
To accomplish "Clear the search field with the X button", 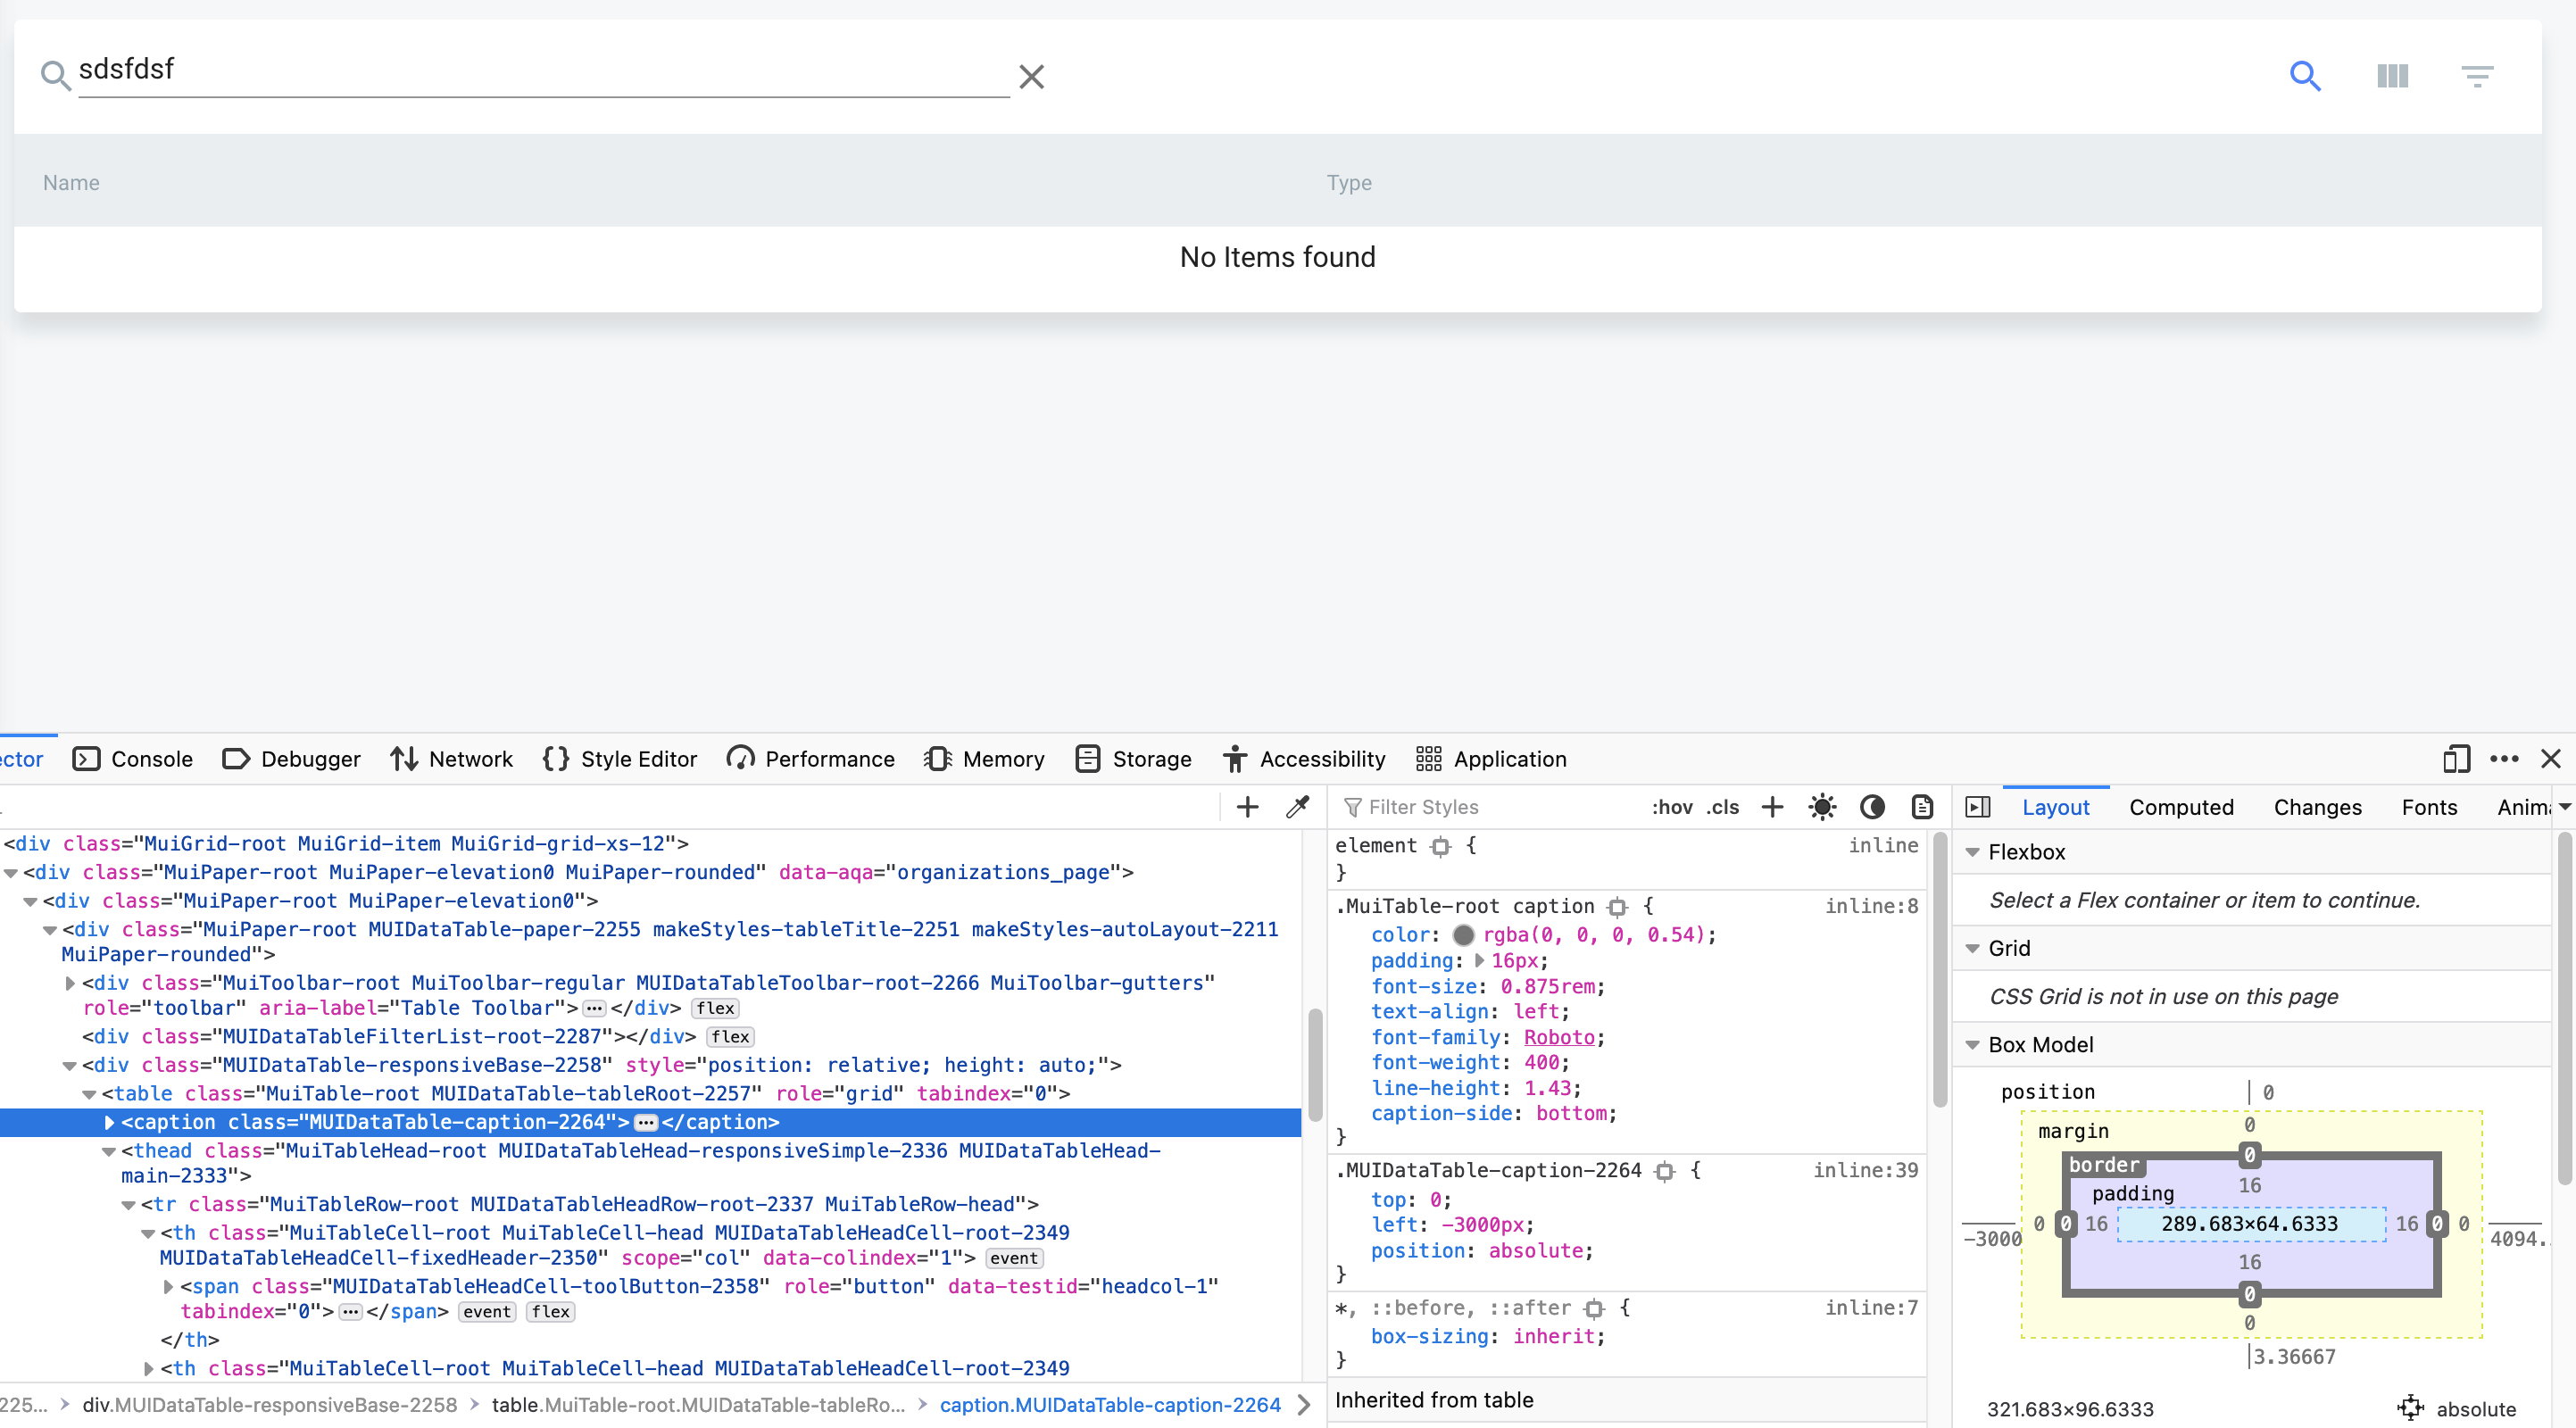I will pos(1031,77).
